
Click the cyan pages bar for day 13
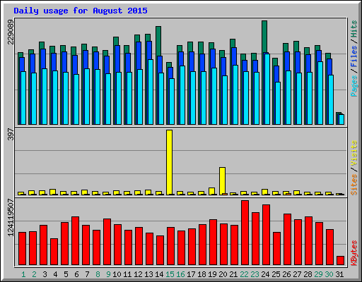[151, 92]
